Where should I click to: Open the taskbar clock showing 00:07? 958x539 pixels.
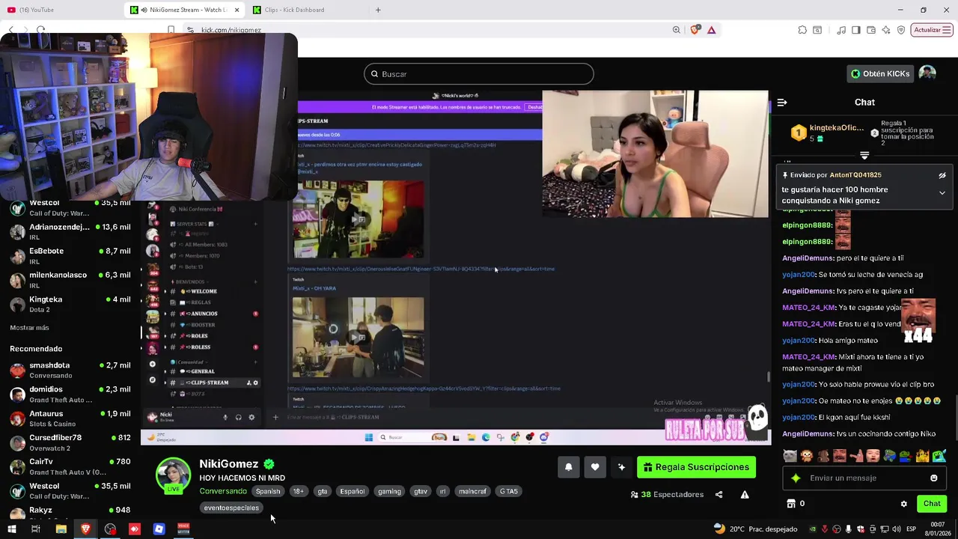(938, 529)
